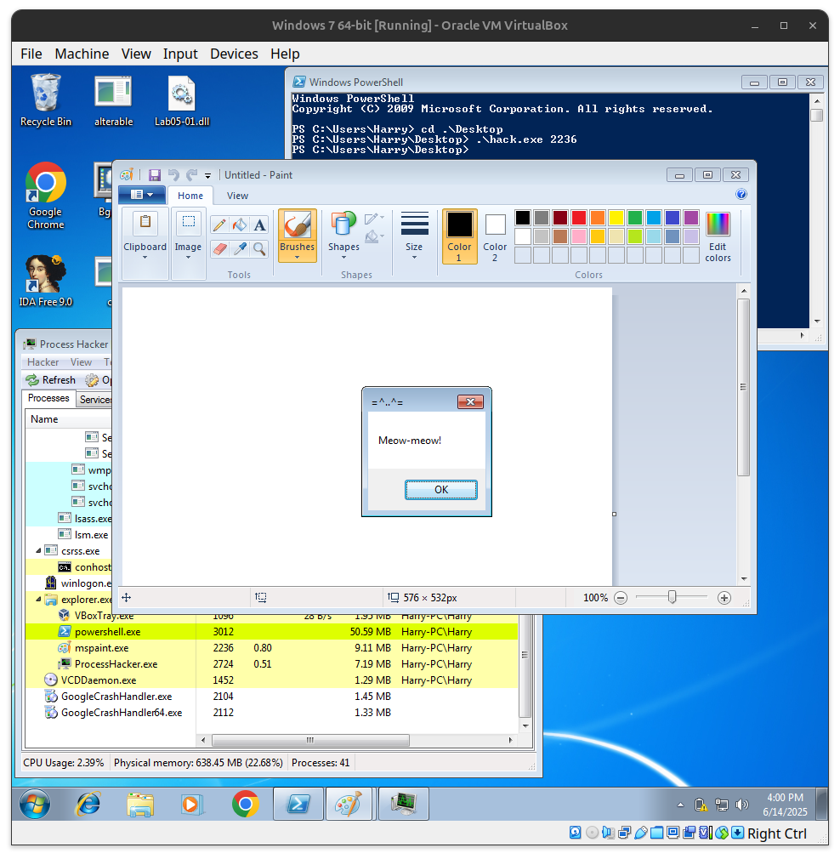Click the Select rectangle icon in Image group
This screenshot has height=859, width=840.
coord(189,222)
